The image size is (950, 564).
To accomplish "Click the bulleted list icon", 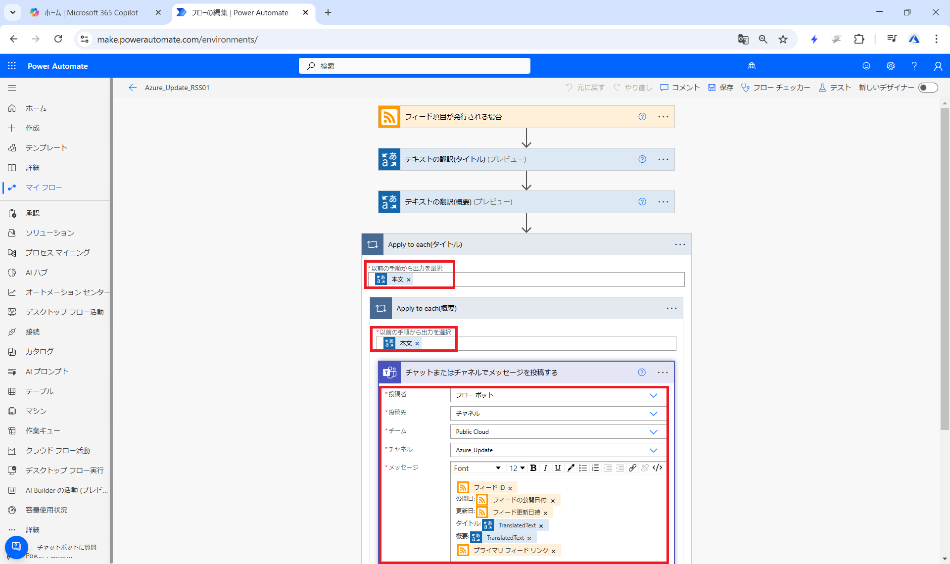I will [x=583, y=468].
